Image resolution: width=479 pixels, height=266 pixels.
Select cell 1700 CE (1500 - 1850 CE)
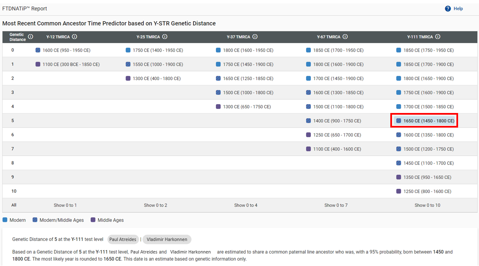tap(425, 107)
